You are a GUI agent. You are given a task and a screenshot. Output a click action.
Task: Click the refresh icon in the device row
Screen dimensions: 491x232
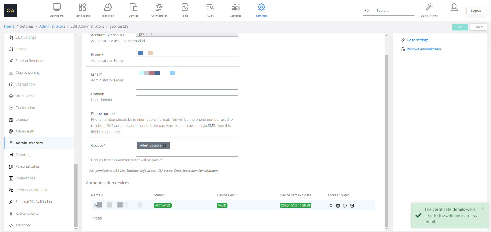(331, 206)
